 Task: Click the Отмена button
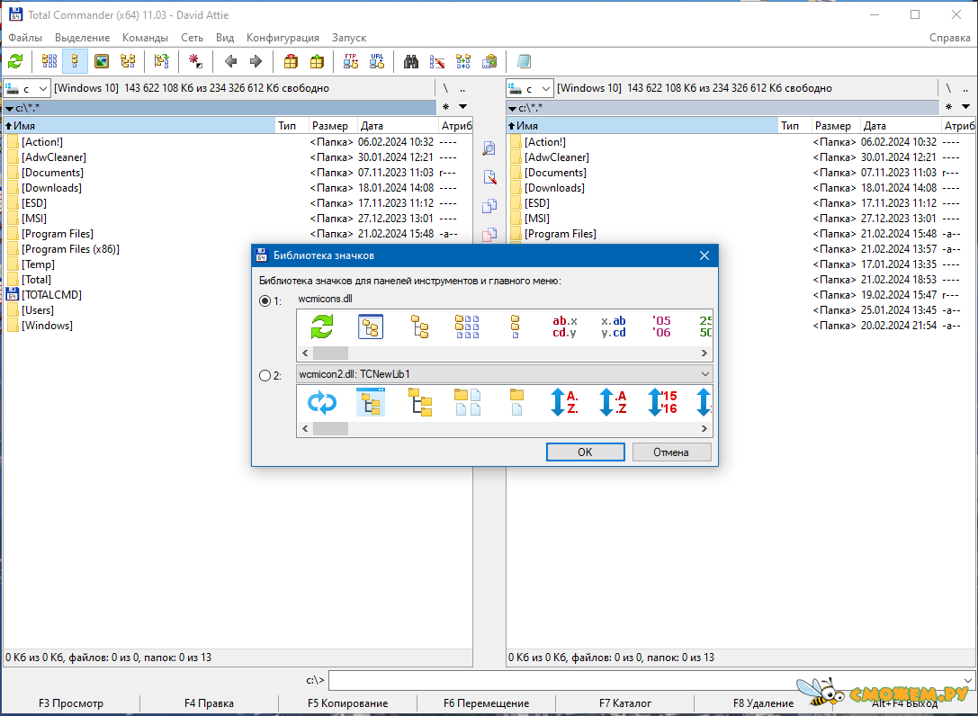coord(671,452)
